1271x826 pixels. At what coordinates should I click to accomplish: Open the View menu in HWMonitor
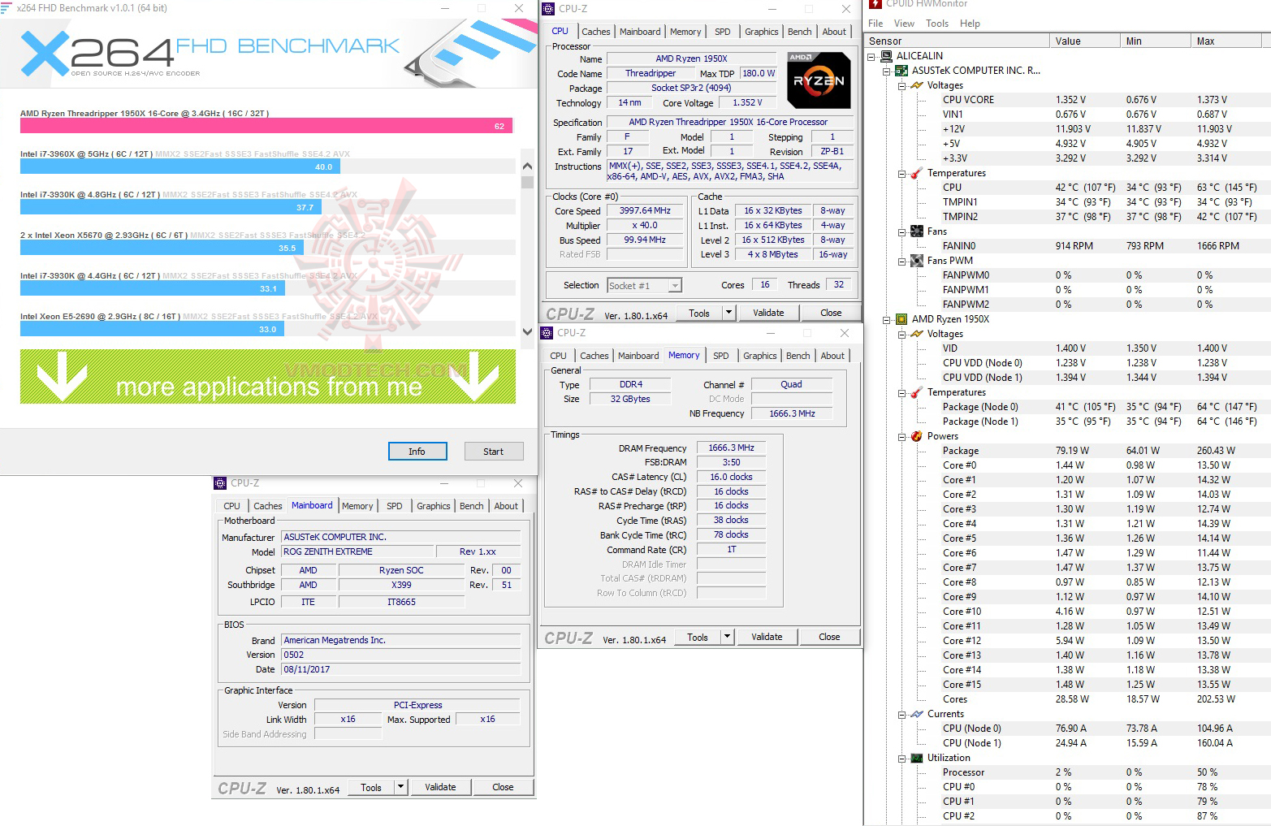tap(904, 24)
